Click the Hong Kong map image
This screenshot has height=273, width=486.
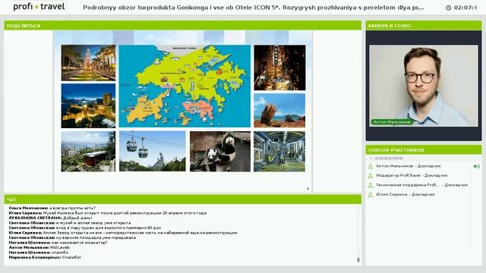click(185, 86)
